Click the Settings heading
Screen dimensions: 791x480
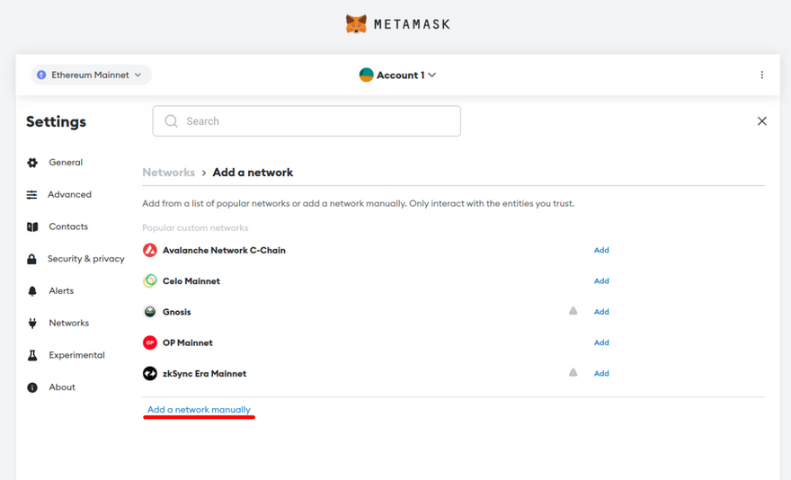pyautogui.click(x=56, y=121)
